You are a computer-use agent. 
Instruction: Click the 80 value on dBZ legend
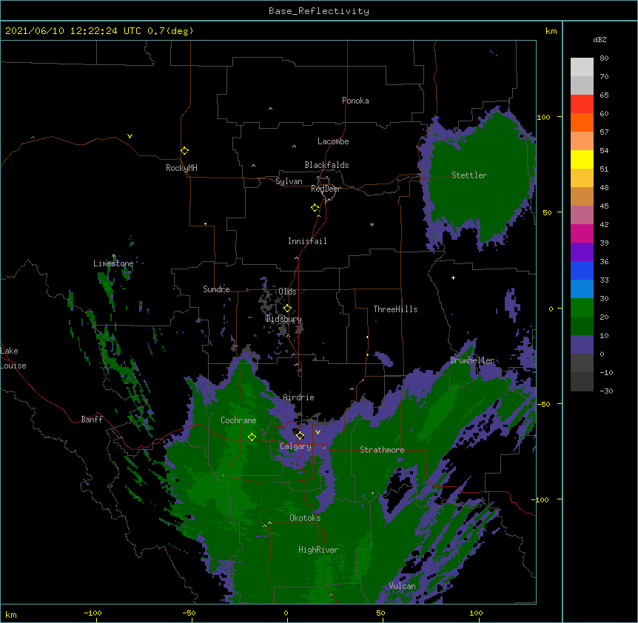604,58
